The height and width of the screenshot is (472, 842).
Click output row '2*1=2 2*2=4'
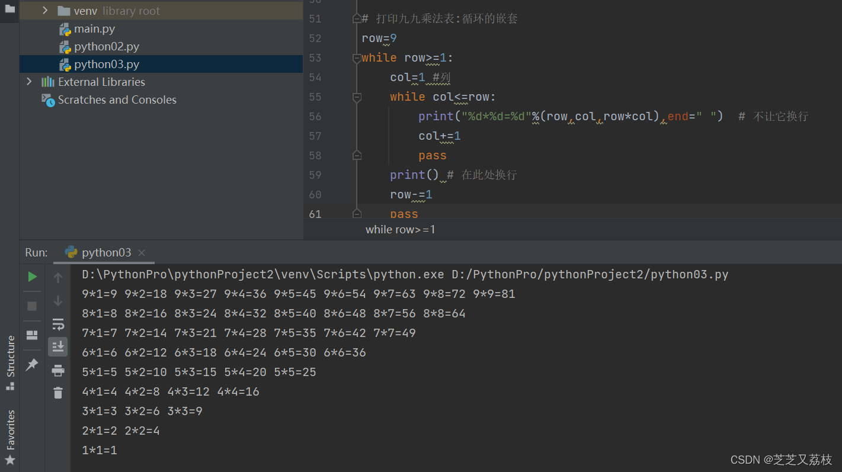pos(121,431)
